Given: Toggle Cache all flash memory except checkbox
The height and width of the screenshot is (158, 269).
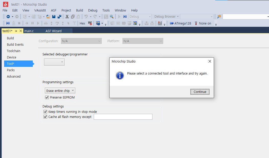Looking at the screenshot, I should (45, 117).
